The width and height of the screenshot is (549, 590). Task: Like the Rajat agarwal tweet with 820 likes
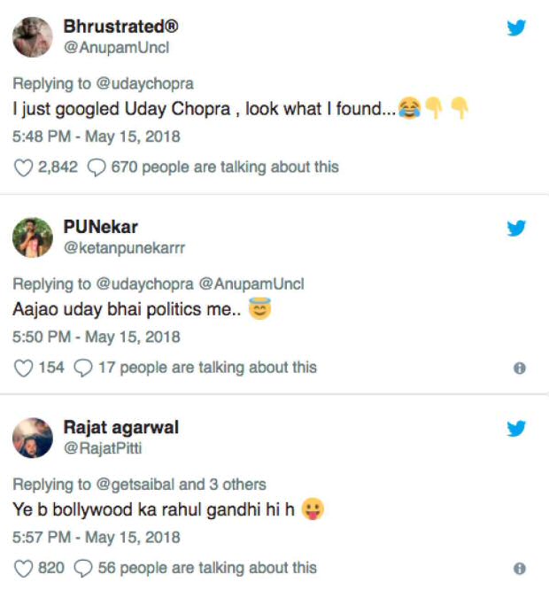click(x=24, y=568)
